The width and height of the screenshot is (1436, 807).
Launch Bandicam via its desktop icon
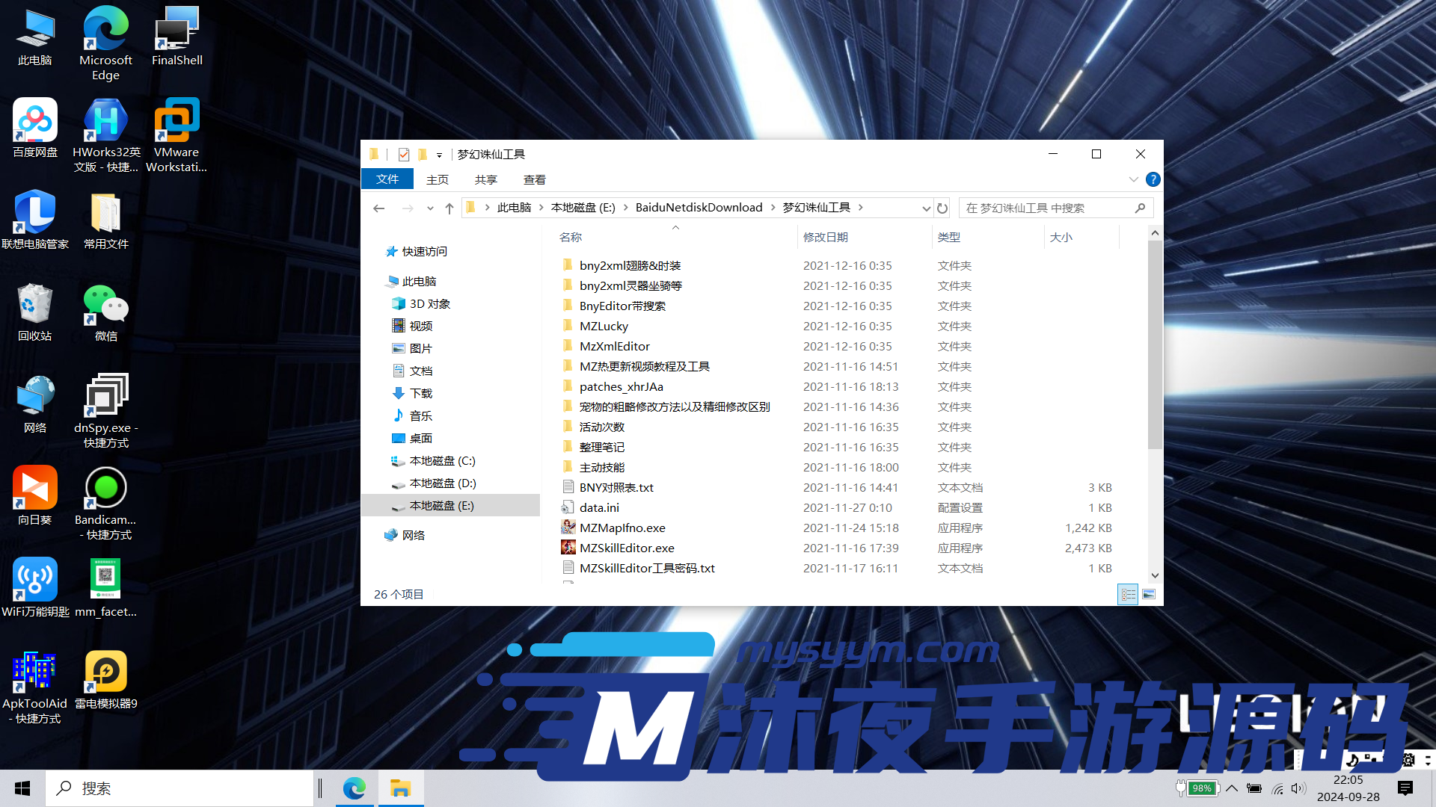click(x=105, y=486)
